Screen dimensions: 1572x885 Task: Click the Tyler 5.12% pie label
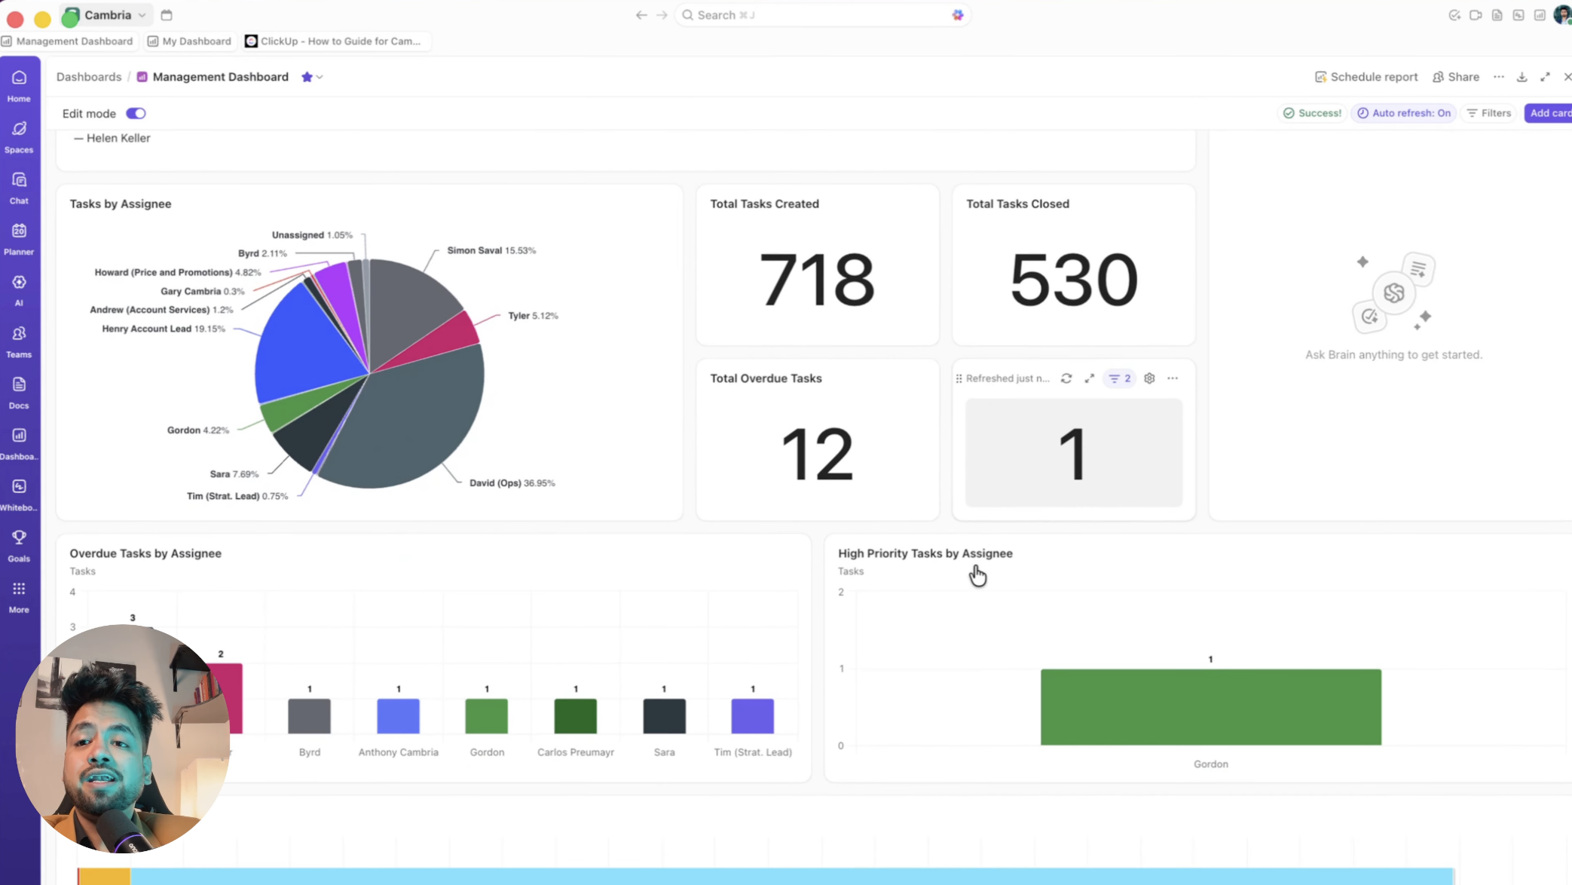(x=533, y=316)
